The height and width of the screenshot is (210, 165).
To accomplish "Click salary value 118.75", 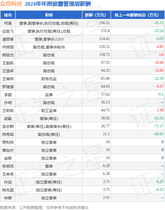I will [105, 54].
